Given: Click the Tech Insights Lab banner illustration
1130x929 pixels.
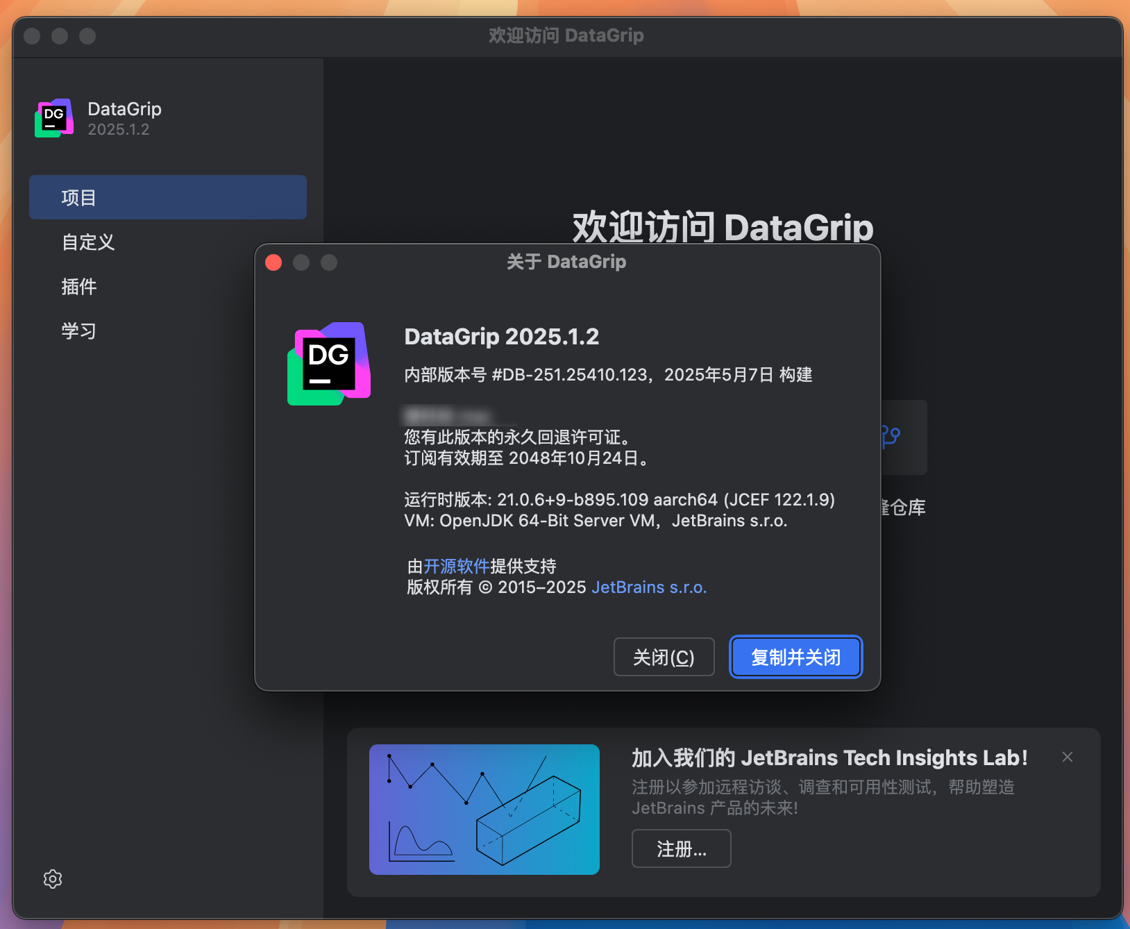Looking at the screenshot, I should [484, 810].
